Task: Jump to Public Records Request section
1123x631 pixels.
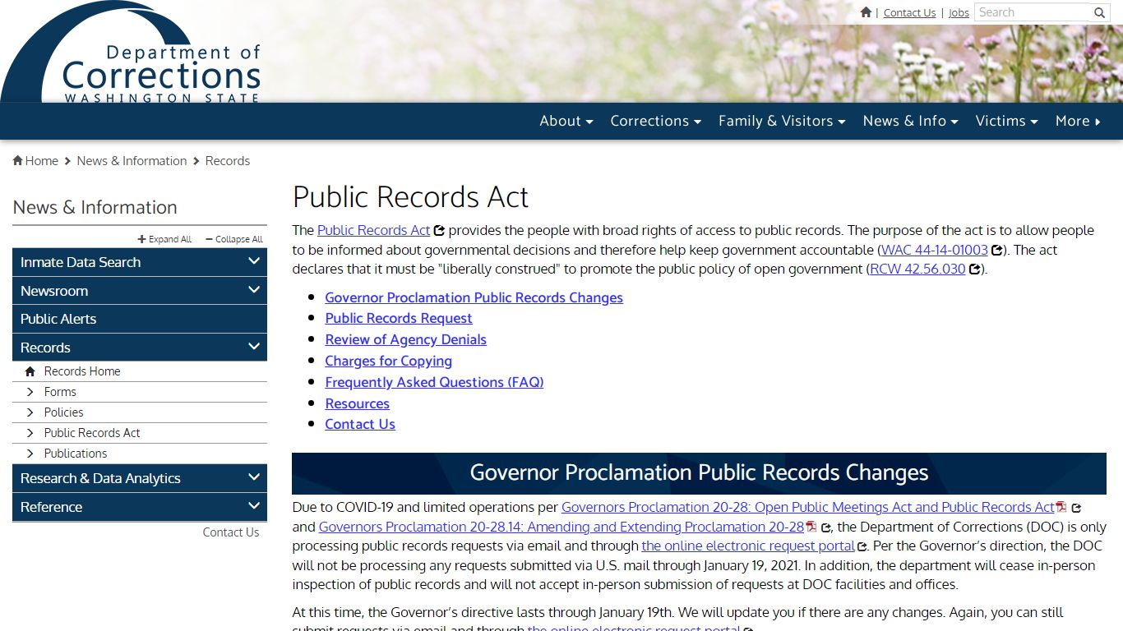Action: click(x=399, y=318)
